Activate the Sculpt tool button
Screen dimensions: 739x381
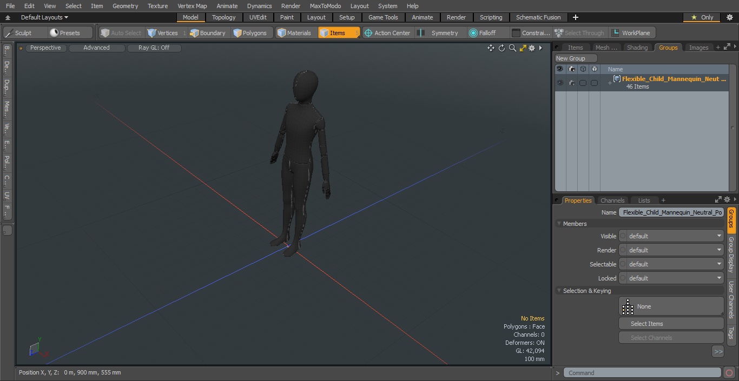click(25, 33)
